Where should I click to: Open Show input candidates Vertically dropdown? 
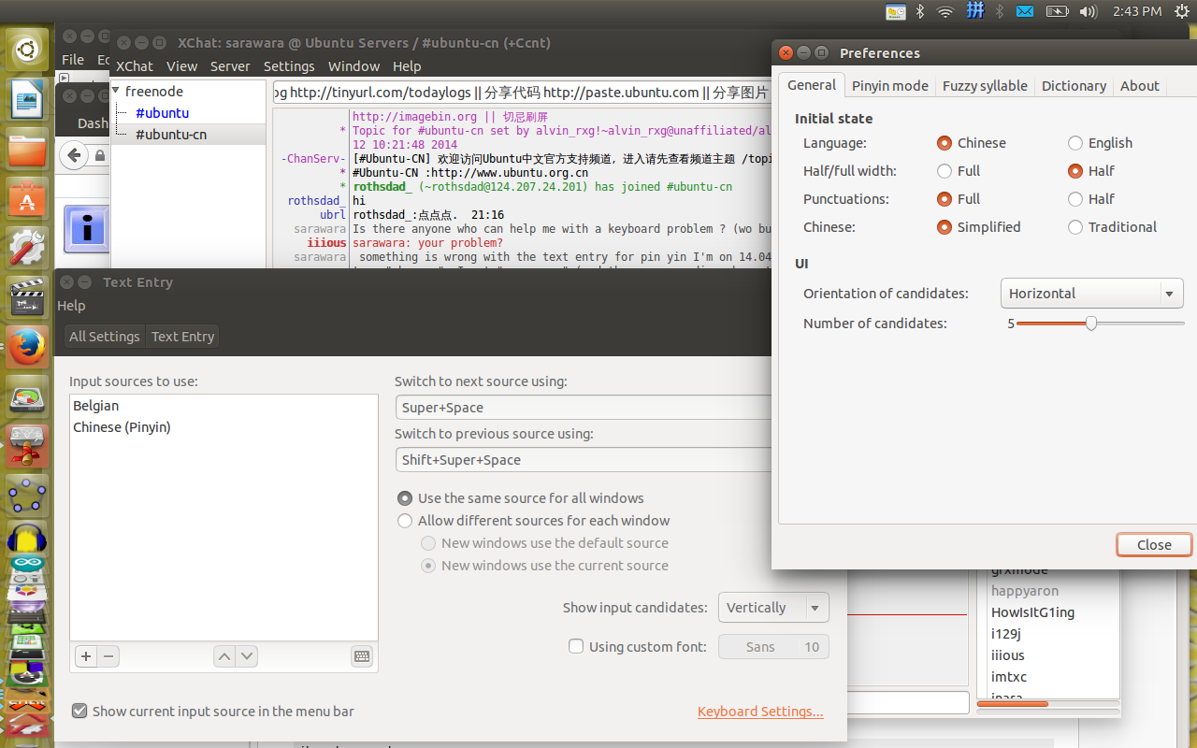[773, 608]
